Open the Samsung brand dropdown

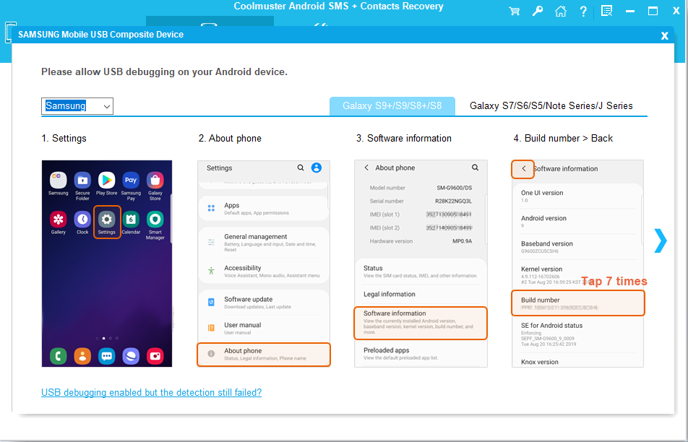tap(106, 105)
